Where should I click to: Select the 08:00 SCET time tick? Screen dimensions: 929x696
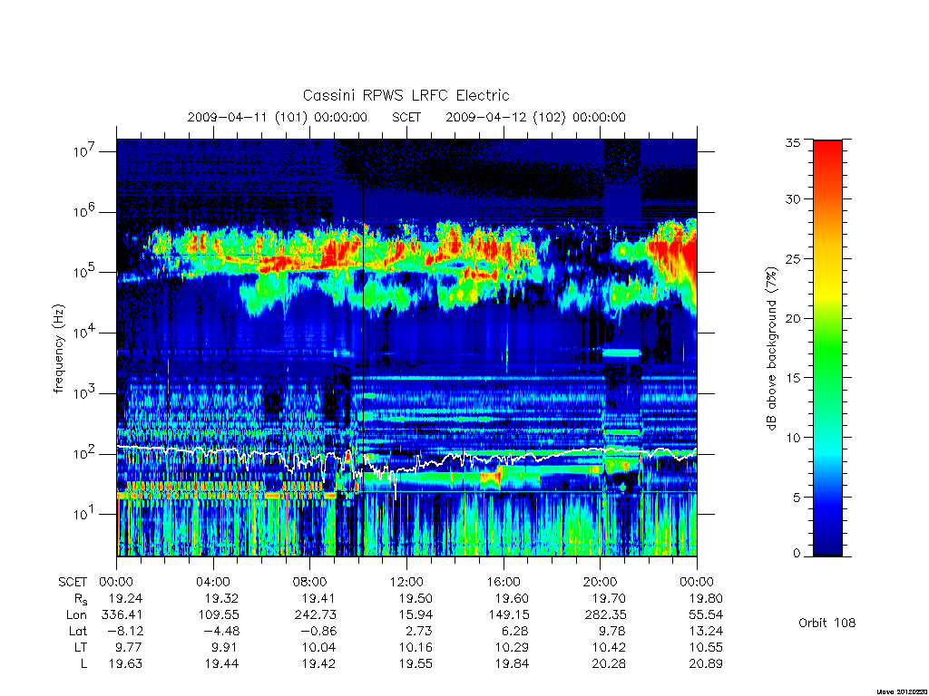click(310, 582)
